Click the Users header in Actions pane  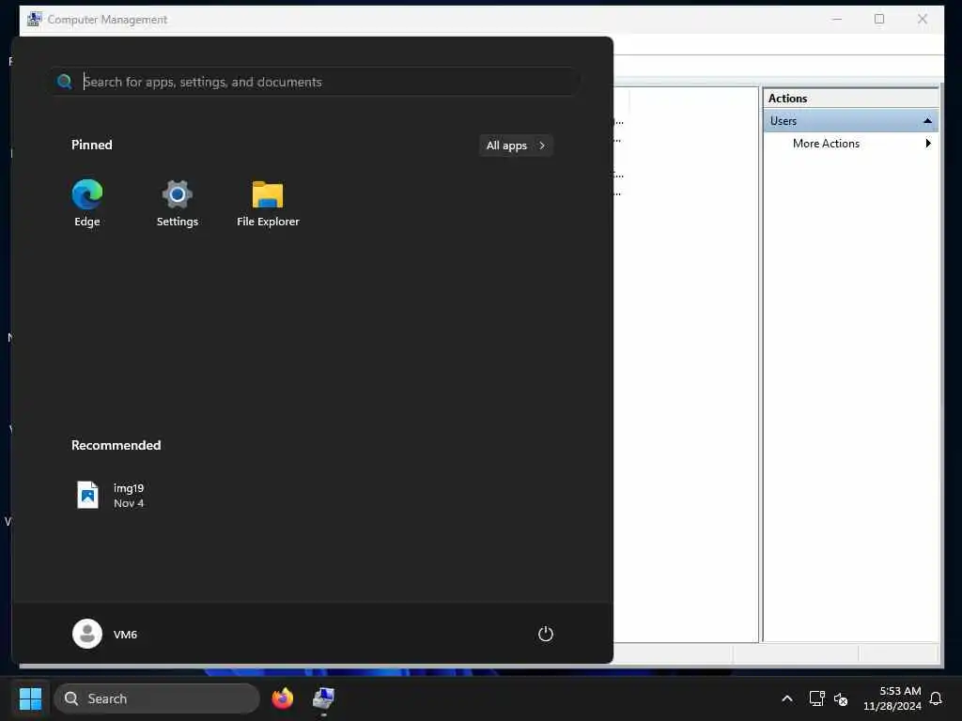(850, 121)
